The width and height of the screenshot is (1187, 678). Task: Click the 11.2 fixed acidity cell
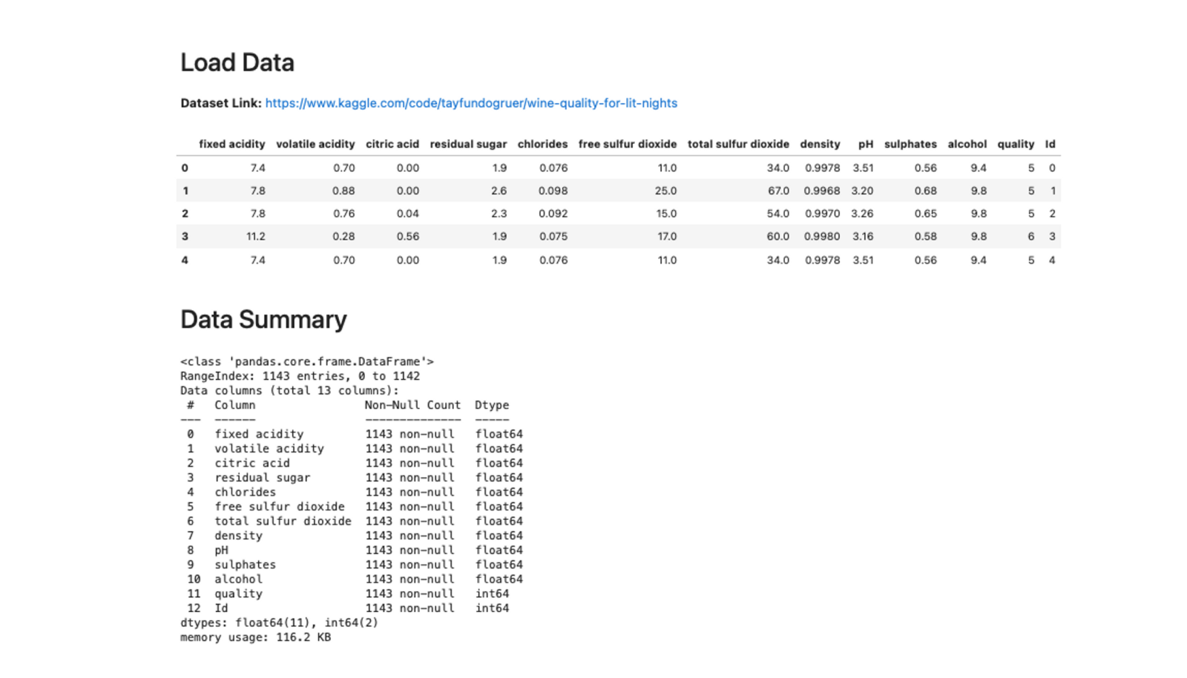(255, 237)
